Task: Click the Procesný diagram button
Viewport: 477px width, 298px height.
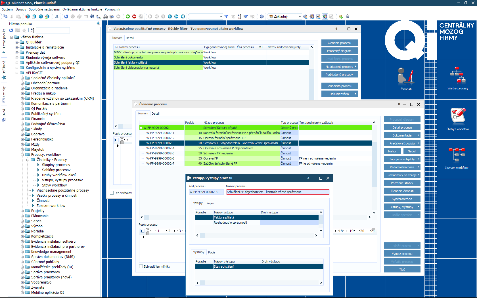Action: click(x=339, y=51)
